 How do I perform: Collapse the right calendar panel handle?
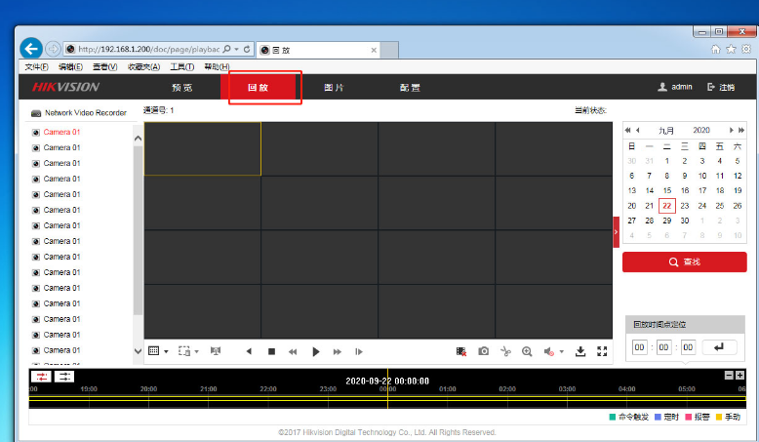(616, 231)
